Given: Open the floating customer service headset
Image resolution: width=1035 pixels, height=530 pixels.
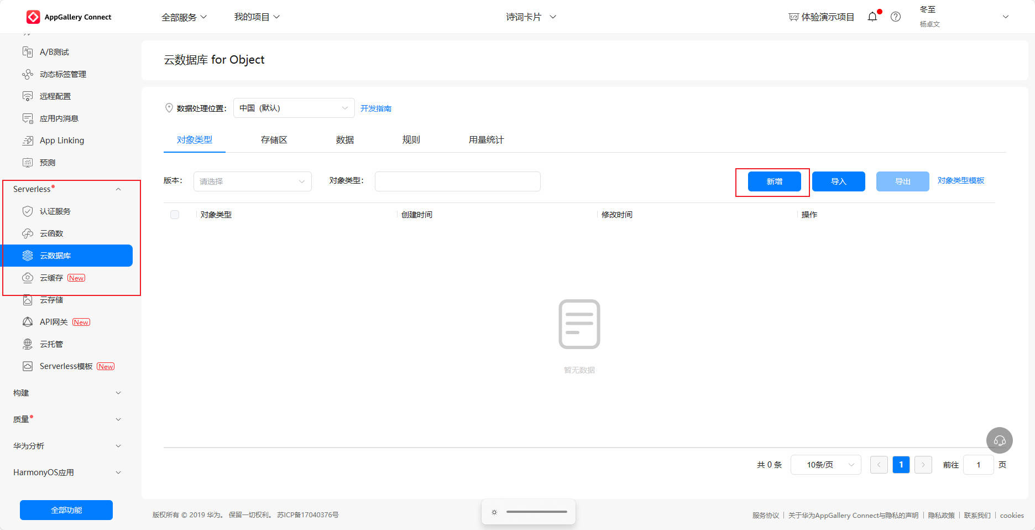Looking at the screenshot, I should click(x=1000, y=440).
